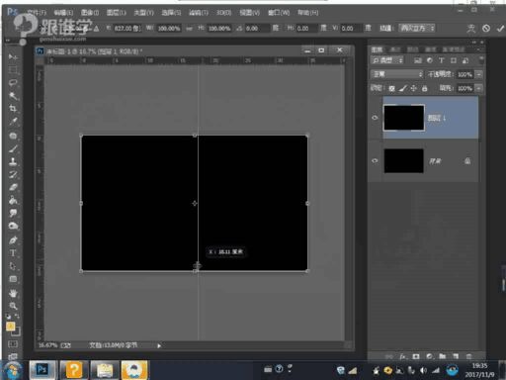This screenshot has width=506, height=380.
Task: Lock transparent pixels
Action: point(391,88)
